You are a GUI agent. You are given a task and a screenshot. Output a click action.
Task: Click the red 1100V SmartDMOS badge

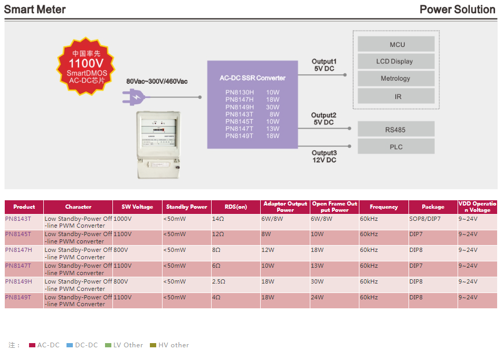click(85, 67)
